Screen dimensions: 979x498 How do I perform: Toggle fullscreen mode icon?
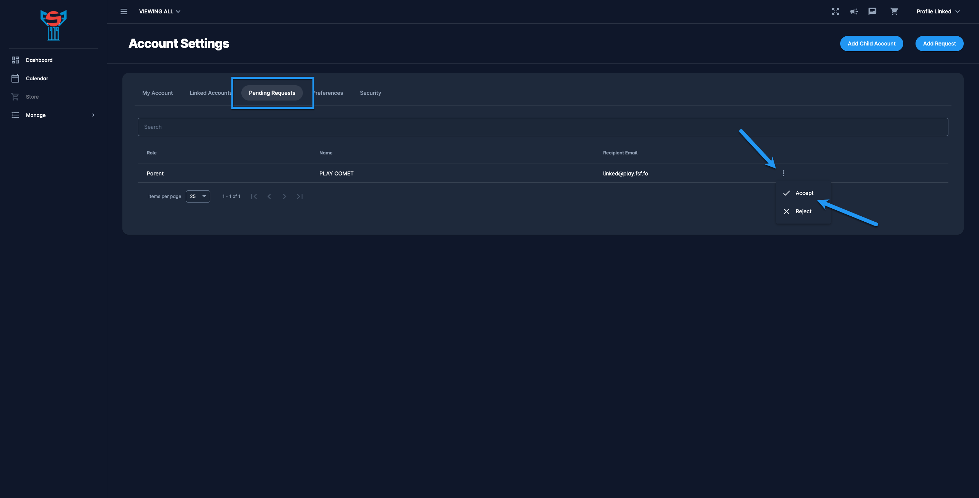click(x=836, y=11)
